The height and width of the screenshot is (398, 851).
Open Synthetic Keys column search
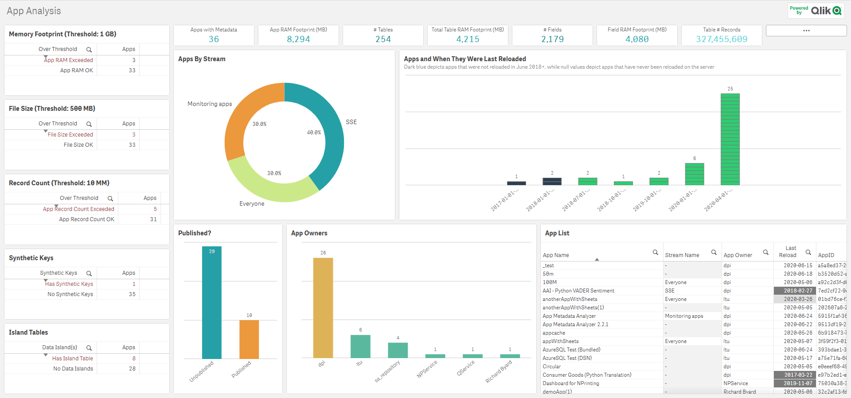[x=89, y=273]
